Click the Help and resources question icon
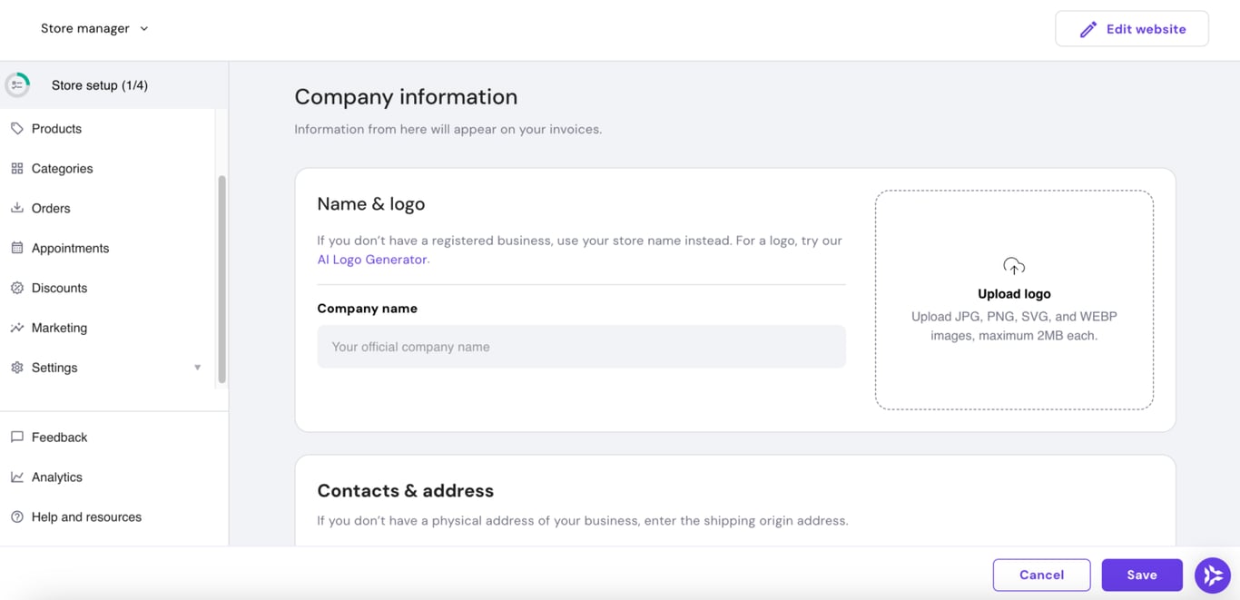The width and height of the screenshot is (1240, 600). click(x=16, y=516)
